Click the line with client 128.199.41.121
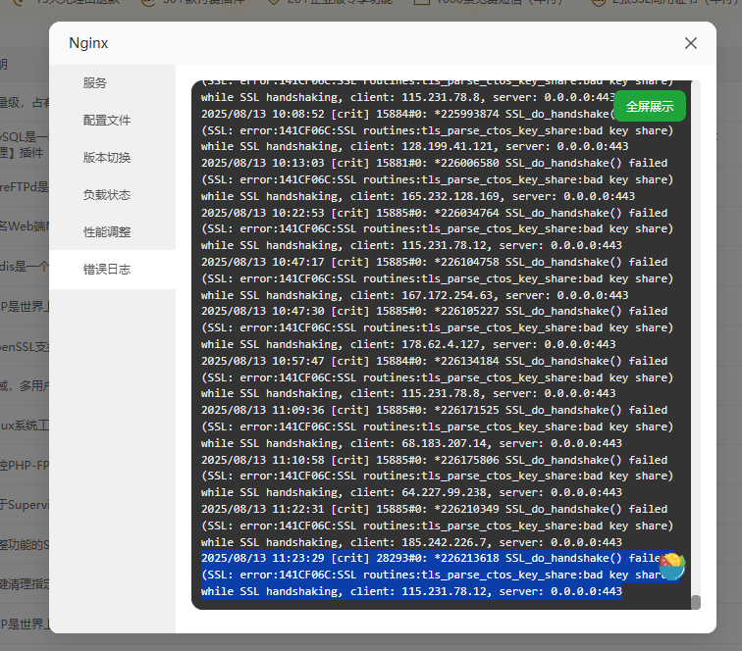The image size is (742, 651). pyautogui.click(x=414, y=146)
